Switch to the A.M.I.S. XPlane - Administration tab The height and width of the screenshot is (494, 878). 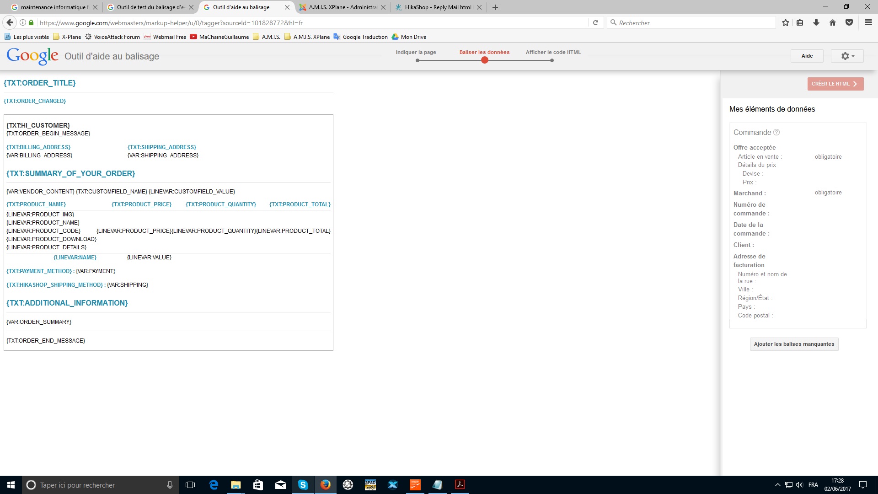point(342,7)
